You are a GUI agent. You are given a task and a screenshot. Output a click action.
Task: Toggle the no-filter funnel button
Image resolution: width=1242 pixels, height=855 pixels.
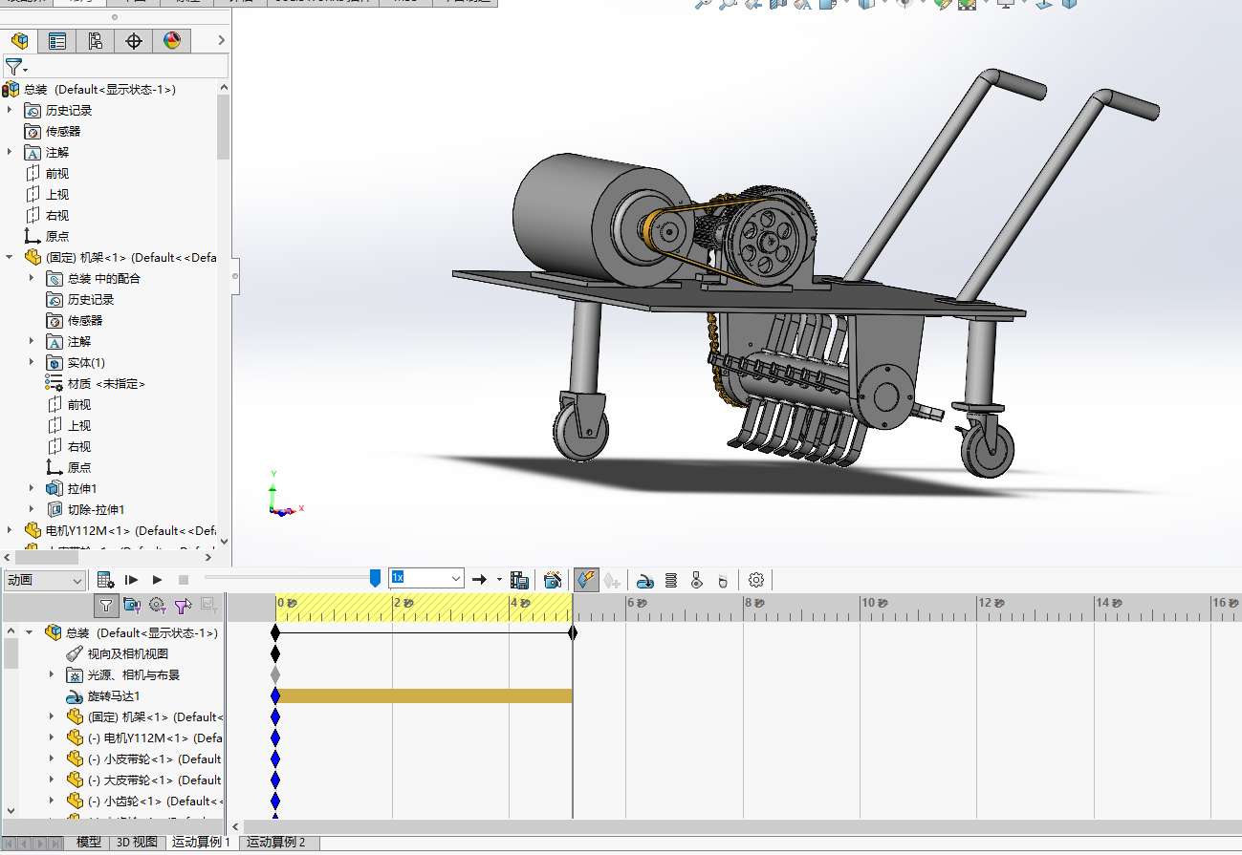(107, 605)
